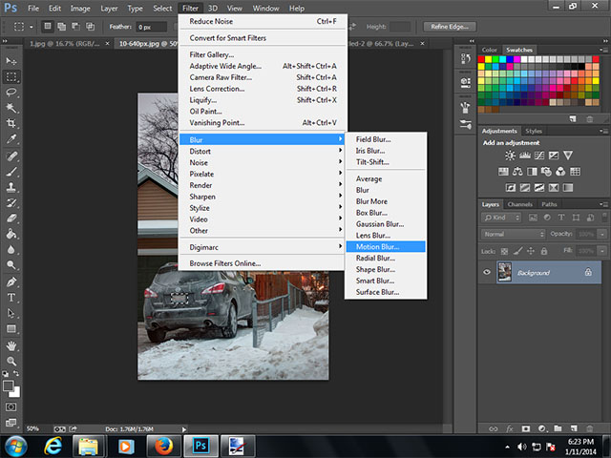
Task: Click the Vibrance triangle adjustment icon
Action: coord(568,156)
